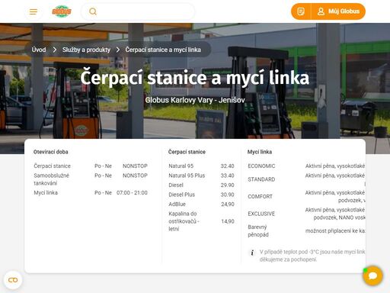Click Kapalina do ostřikovačů price 14,90
390x293 pixels.
(x=228, y=221)
